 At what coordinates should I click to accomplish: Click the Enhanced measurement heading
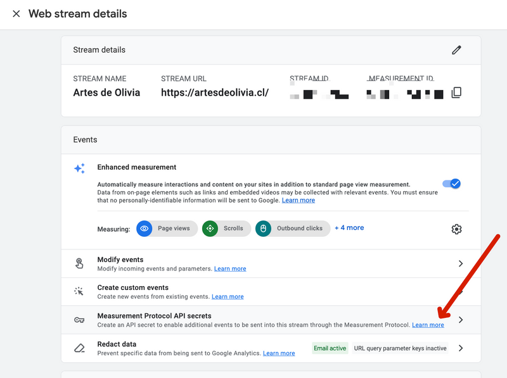point(137,167)
